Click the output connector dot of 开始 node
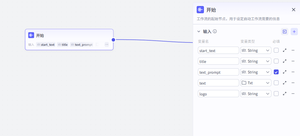Viewport: 300px width, 136px height. 113,39
